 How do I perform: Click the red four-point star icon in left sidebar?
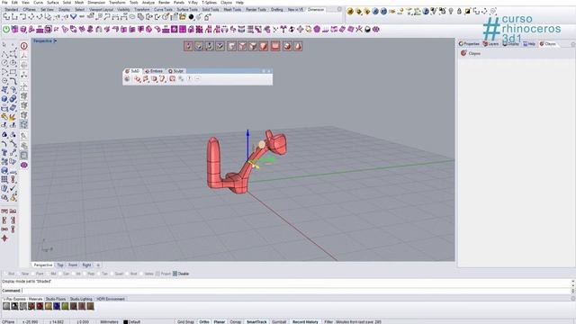click(x=4, y=238)
